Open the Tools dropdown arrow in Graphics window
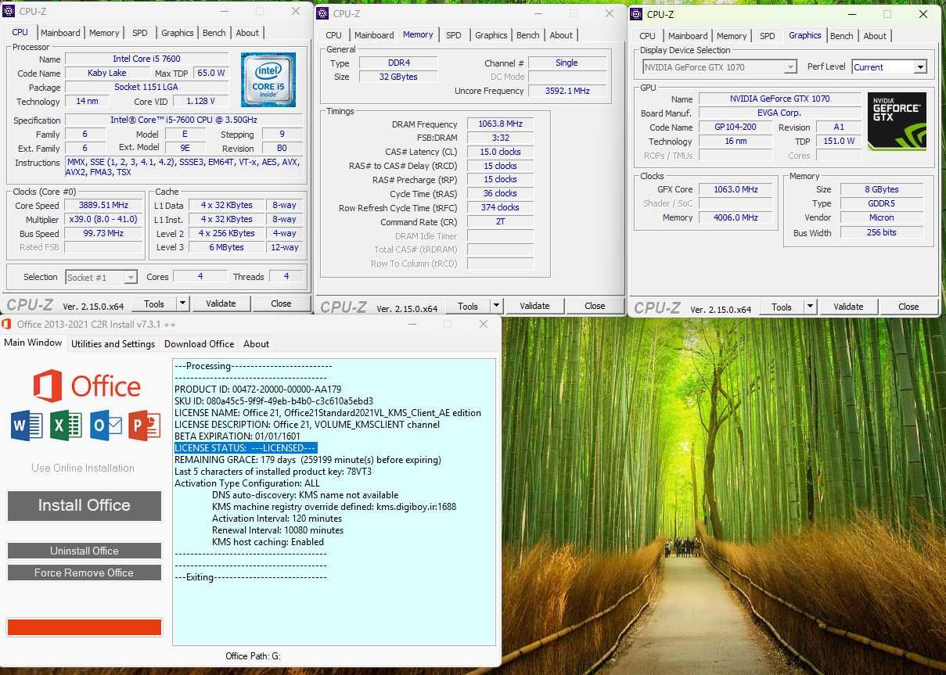Screen dimensions: 946x675 (810, 307)
